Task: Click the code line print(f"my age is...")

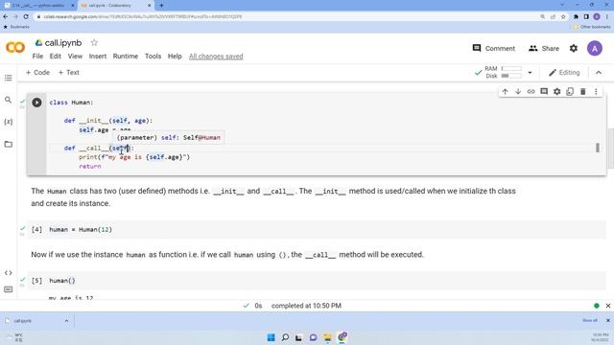Action: pos(134,157)
